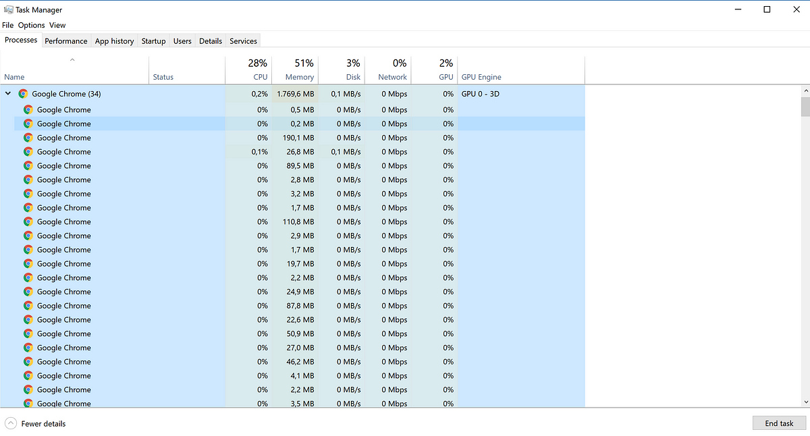Click the 89,5 MB memory value
Screen dimensions: 810x436
tap(300, 165)
